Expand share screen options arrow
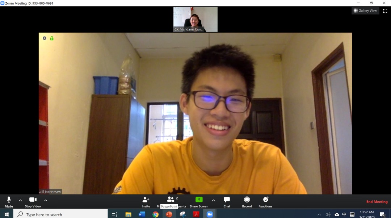This screenshot has height=218, width=391. 214,200
